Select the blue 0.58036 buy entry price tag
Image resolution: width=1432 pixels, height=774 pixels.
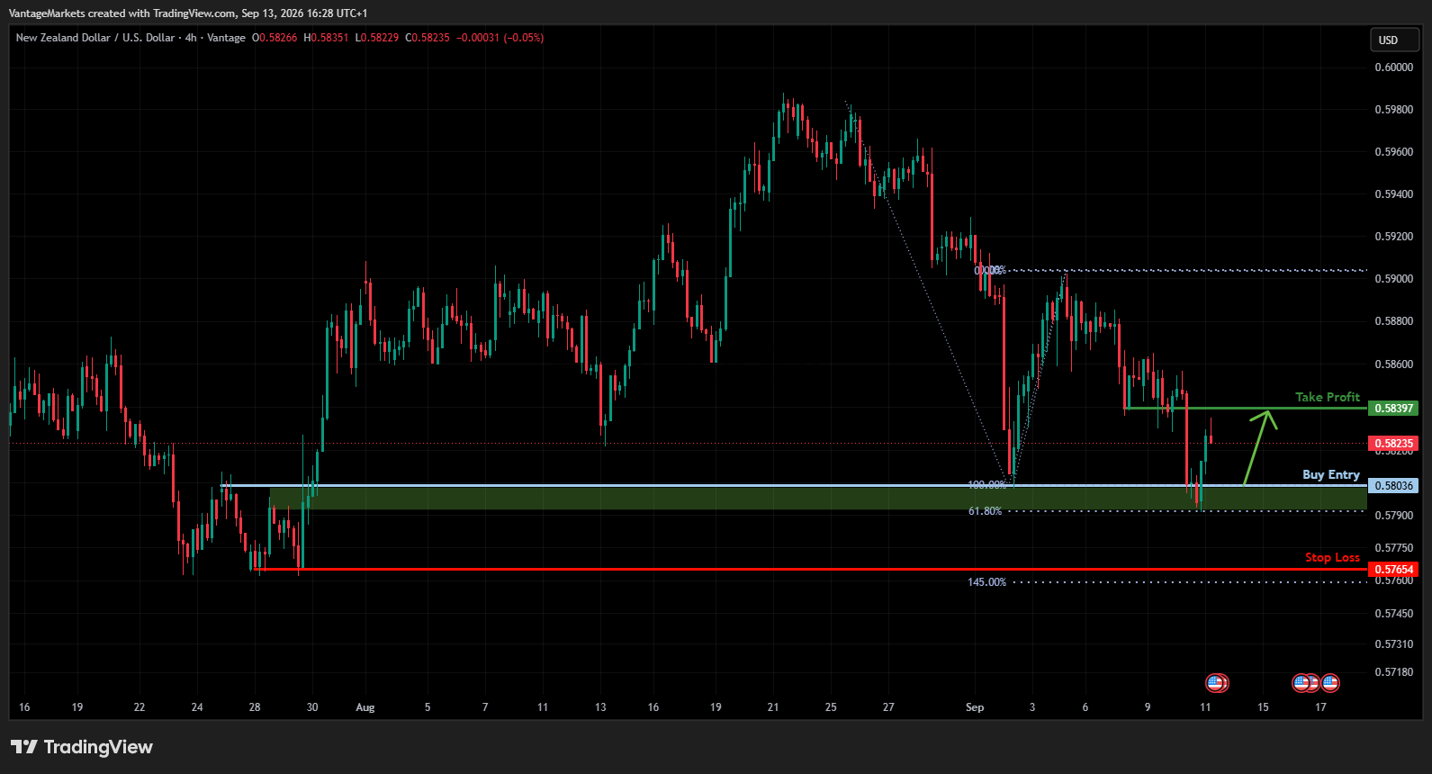1393,486
